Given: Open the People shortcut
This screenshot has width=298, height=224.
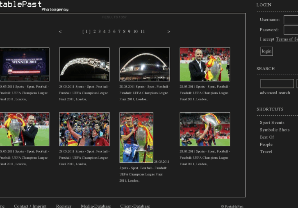Looking at the screenshot, I should click(x=266, y=145).
